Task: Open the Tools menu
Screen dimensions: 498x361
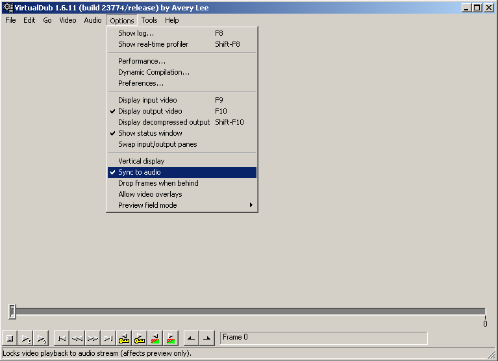Action: click(149, 20)
